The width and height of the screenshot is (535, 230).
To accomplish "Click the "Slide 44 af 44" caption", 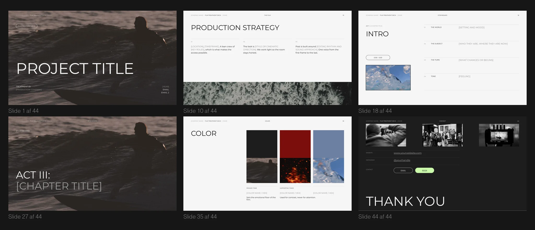I will (375, 217).
